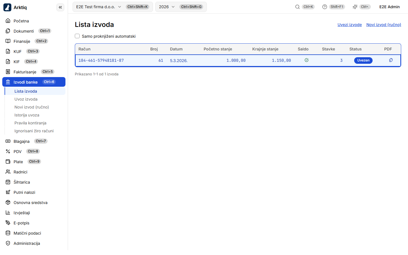Click Izvodi banke active menu item
Image resolution: width=408 pixels, height=255 pixels.
click(x=34, y=82)
